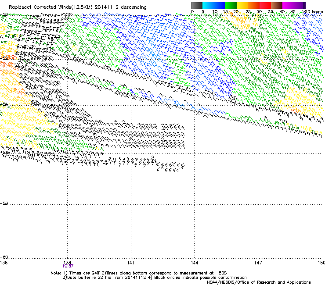Click the longitude label 144
This screenshot has height=285, width=325.
click(x=194, y=263)
